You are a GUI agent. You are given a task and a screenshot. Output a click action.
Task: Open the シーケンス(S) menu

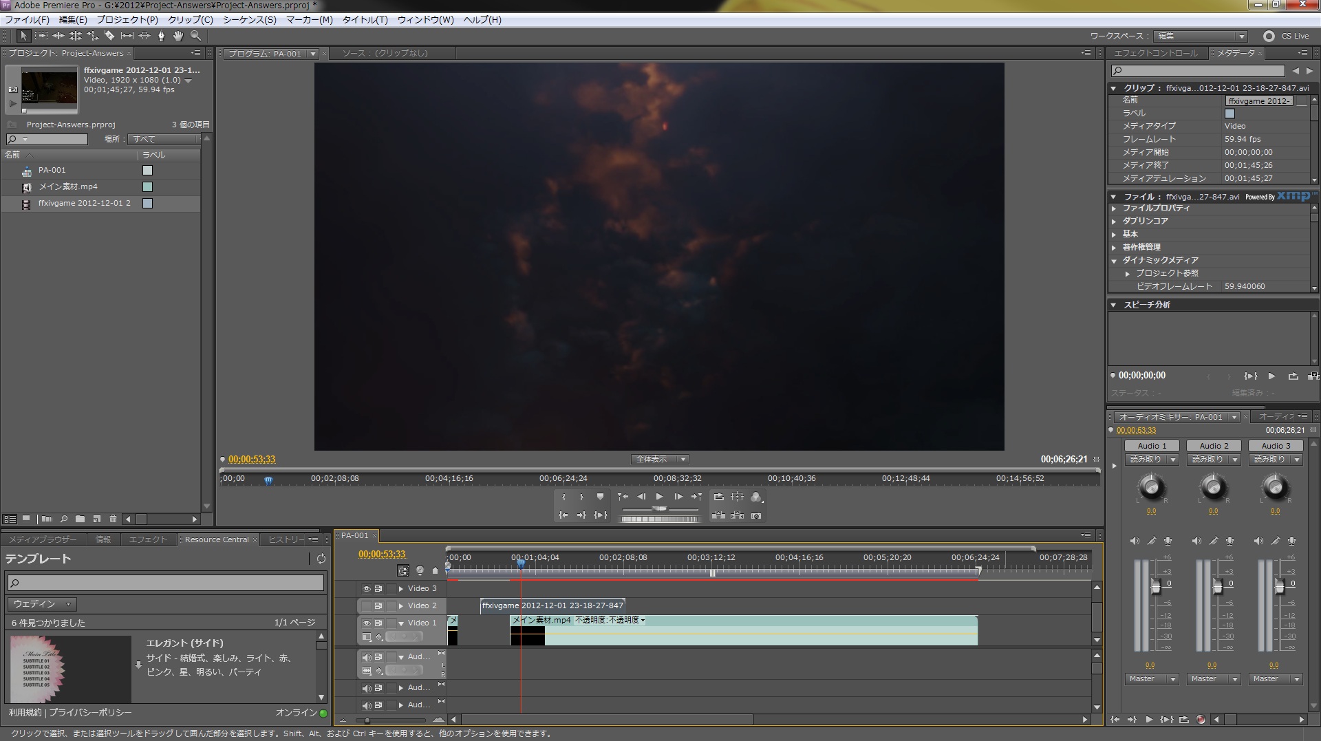249,20
